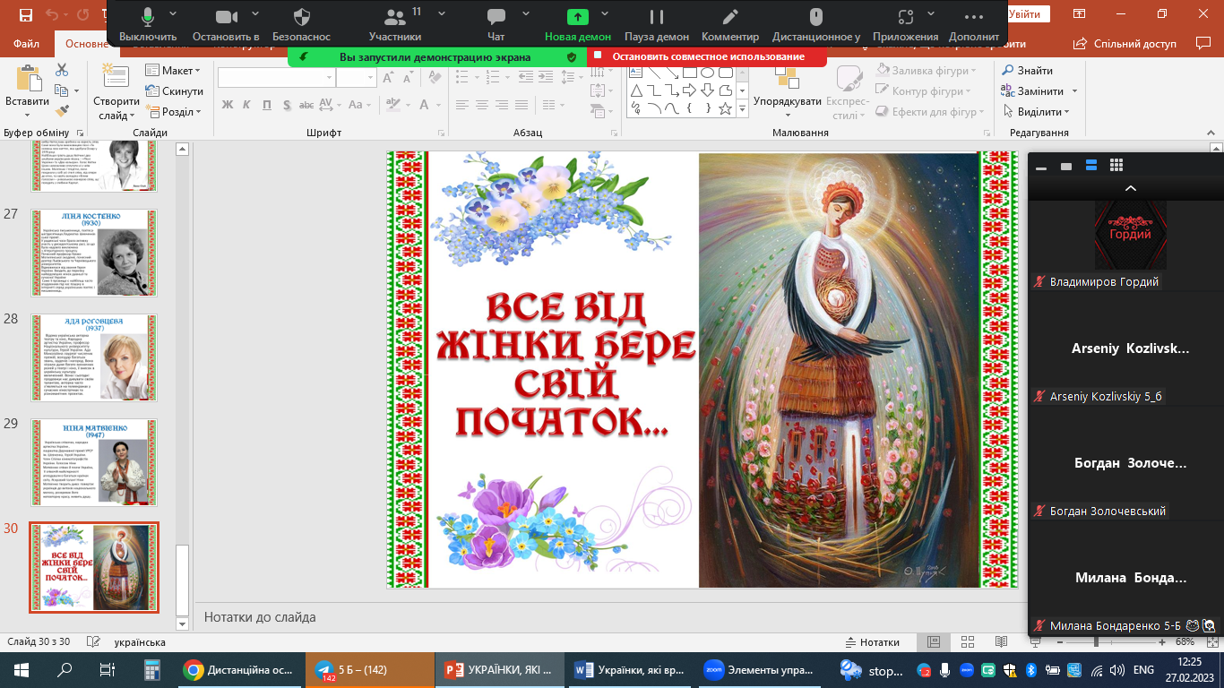The image size is (1224, 688).
Task: Switch to Slide Sorter view
Action: (x=968, y=641)
